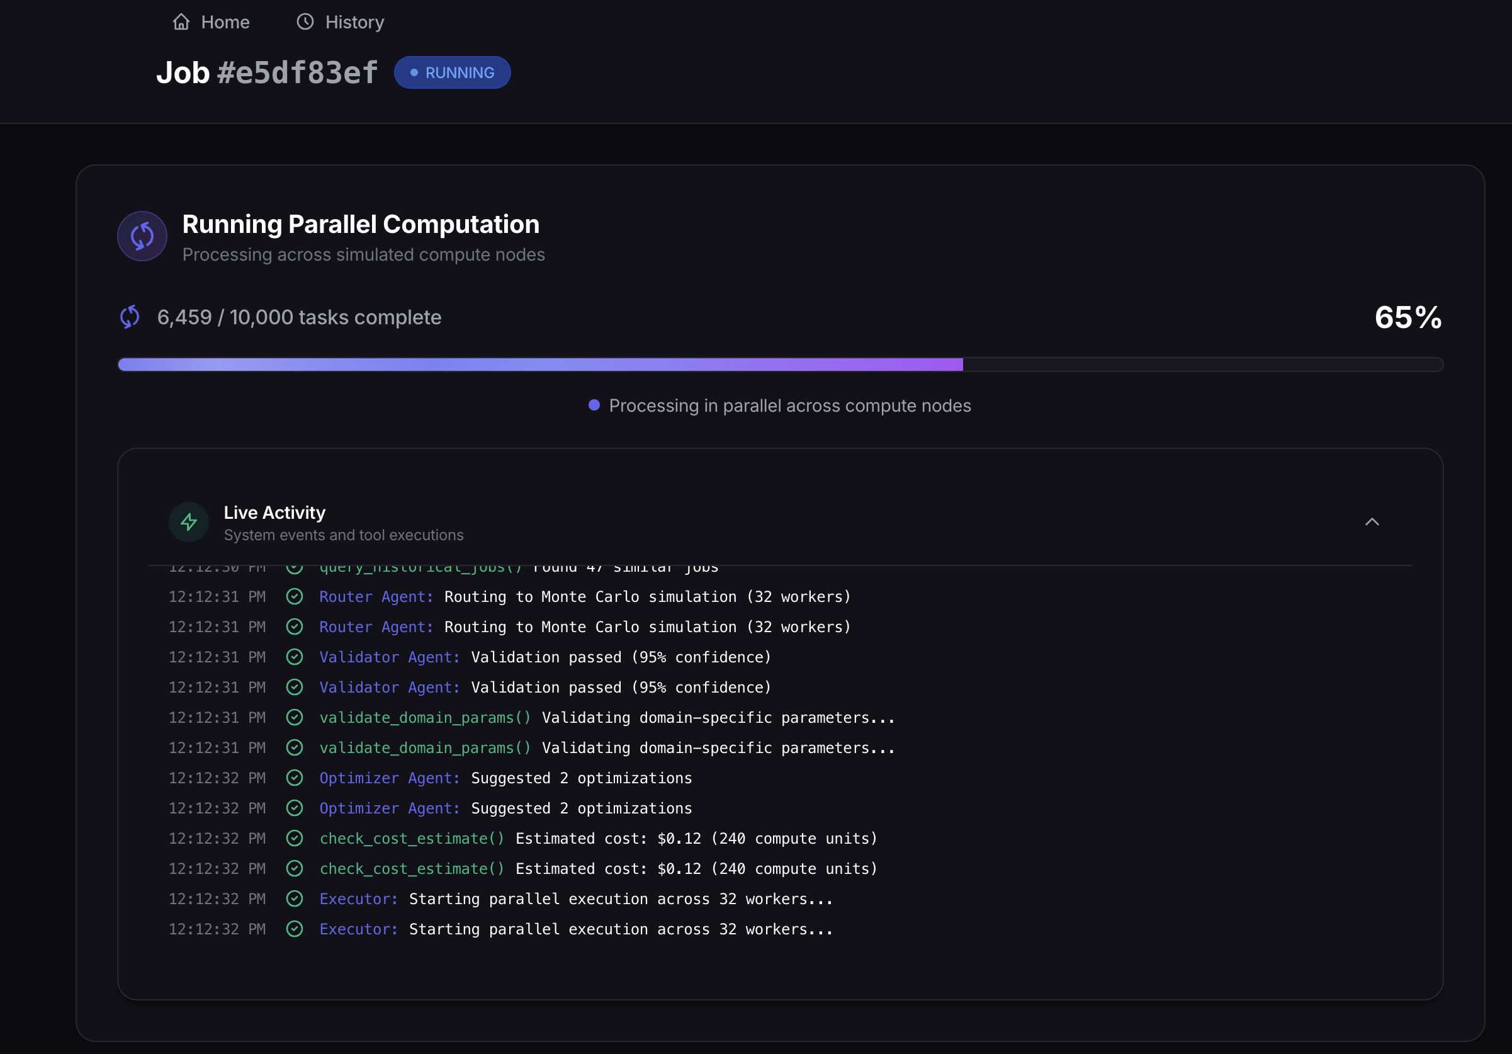Collapse the Live Activity panel with chevron
The width and height of the screenshot is (1512, 1054).
point(1372,523)
